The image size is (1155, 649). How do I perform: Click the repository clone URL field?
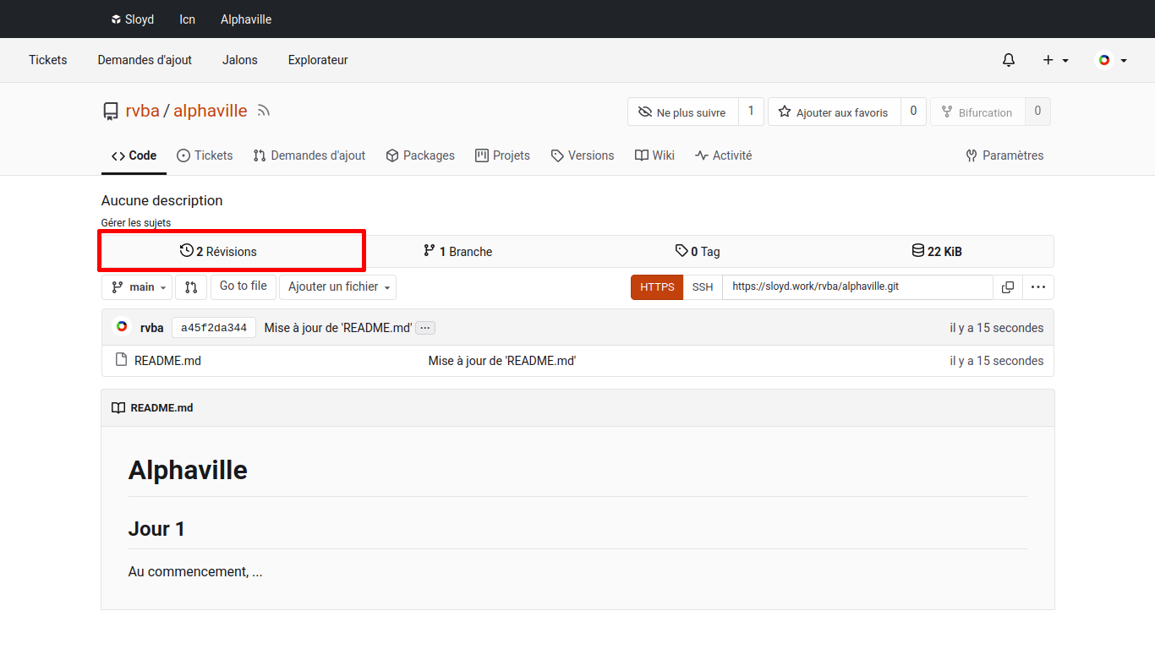click(x=857, y=287)
